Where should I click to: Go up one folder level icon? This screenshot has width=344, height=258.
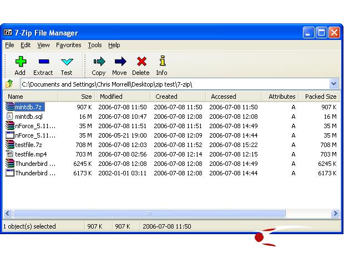pyautogui.click(x=9, y=84)
